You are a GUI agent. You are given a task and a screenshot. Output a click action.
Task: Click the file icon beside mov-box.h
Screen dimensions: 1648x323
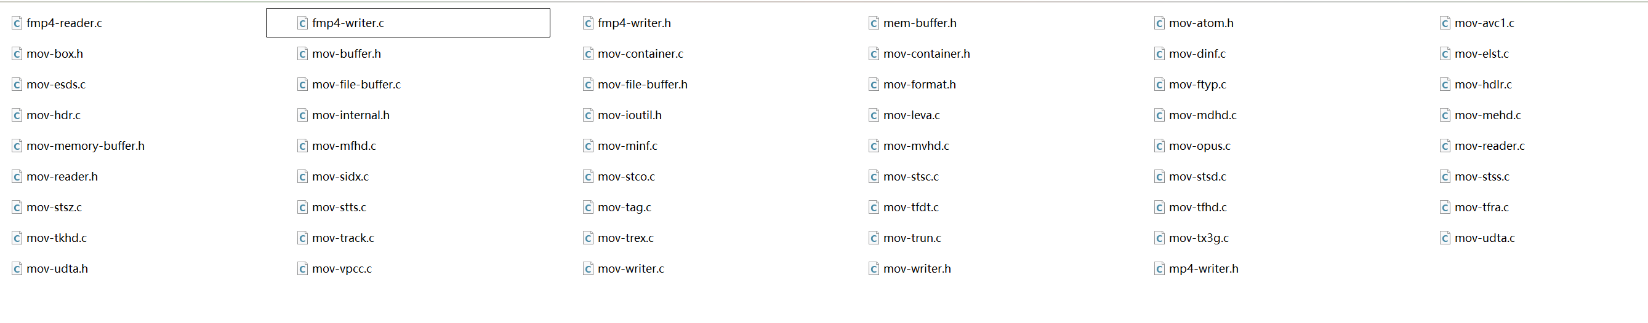[17, 53]
